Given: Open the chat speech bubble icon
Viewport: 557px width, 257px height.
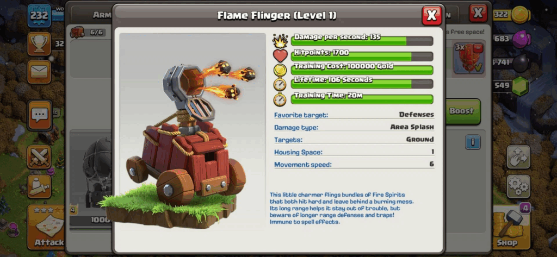Looking at the screenshot, I should (39, 115).
